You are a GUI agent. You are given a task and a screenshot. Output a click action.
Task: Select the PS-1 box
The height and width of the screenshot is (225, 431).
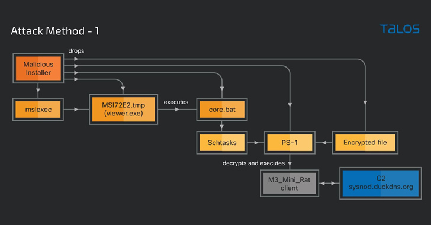[x=290, y=143]
